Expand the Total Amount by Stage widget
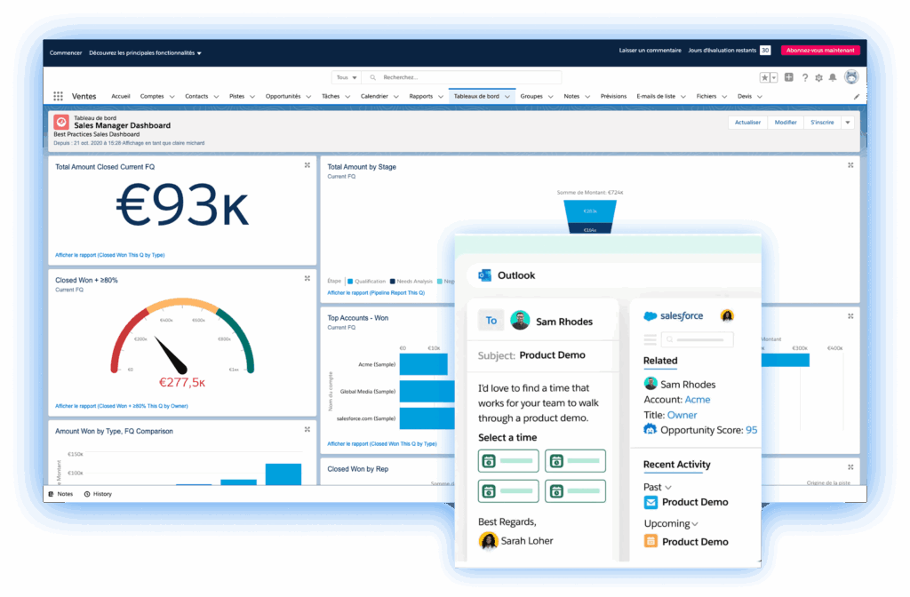 tap(850, 165)
